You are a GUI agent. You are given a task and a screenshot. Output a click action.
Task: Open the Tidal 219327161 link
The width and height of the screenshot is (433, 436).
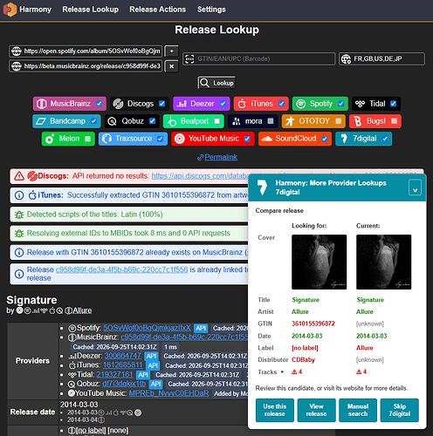(x=114, y=374)
